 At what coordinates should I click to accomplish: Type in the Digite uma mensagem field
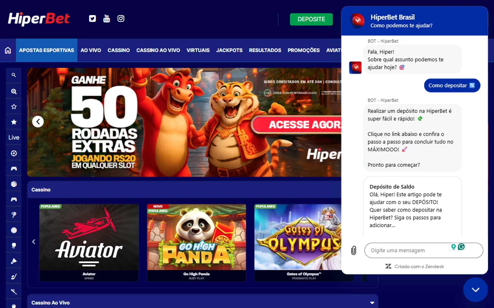pos(409,250)
